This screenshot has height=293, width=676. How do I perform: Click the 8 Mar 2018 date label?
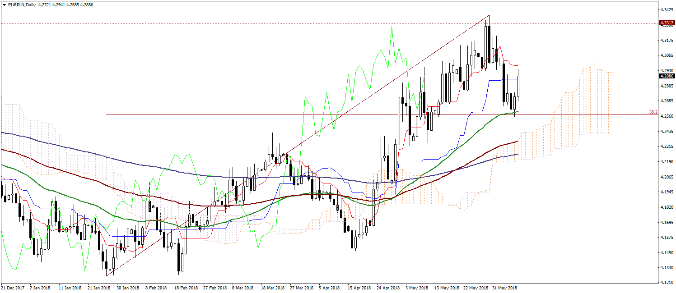[x=243, y=288]
